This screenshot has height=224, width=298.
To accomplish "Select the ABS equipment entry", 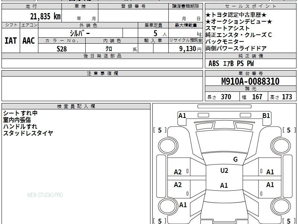I will pyautogui.click(x=214, y=63).
